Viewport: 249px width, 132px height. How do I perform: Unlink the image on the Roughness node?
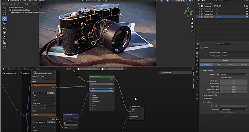pyautogui.click(x=54, y=93)
